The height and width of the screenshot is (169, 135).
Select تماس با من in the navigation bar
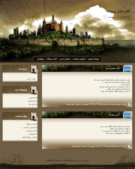[65, 59]
